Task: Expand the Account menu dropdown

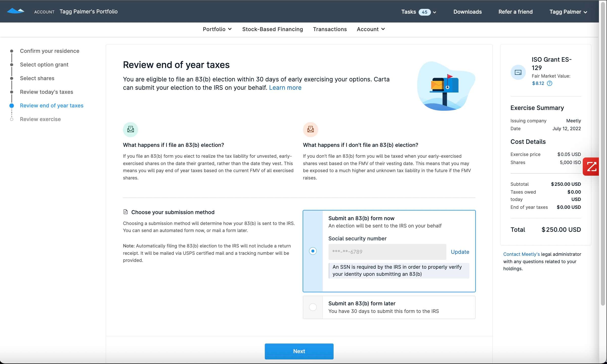Action: click(371, 29)
